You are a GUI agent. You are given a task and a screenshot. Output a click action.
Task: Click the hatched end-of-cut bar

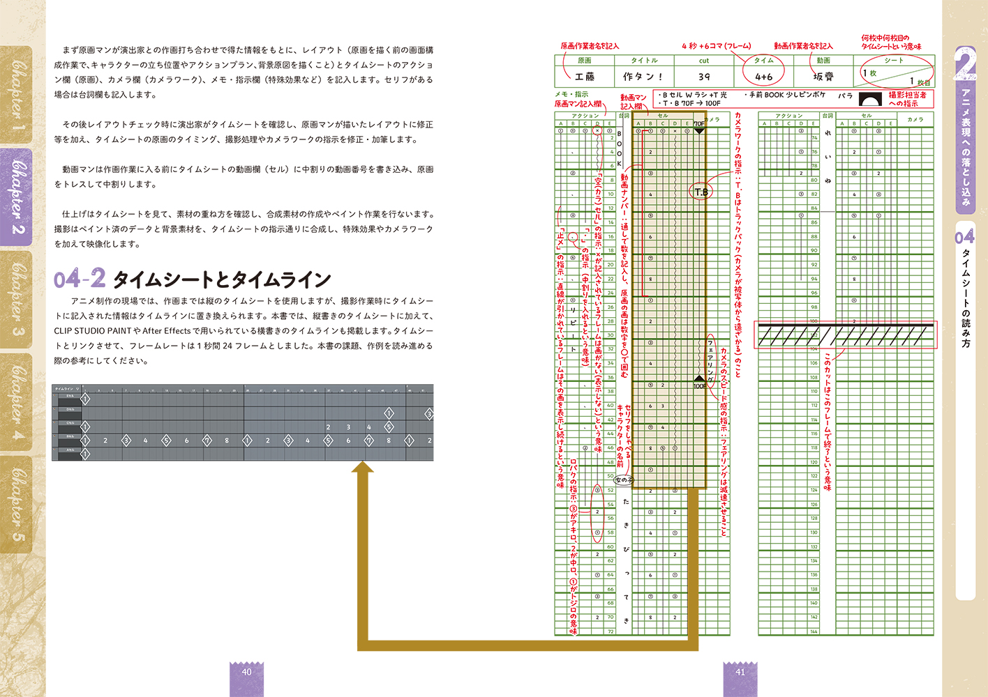(x=846, y=335)
